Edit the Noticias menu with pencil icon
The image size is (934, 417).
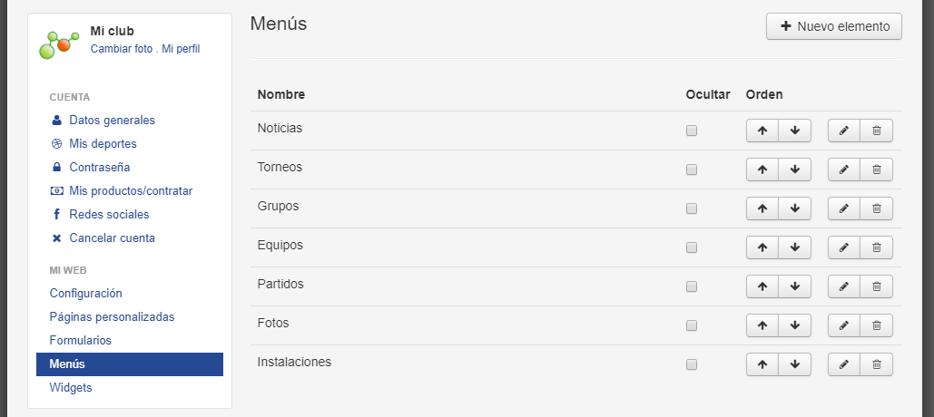(x=844, y=131)
